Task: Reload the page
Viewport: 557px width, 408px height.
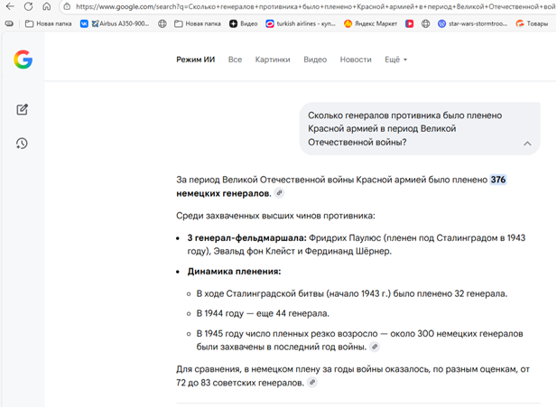Action: click(28, 6)
